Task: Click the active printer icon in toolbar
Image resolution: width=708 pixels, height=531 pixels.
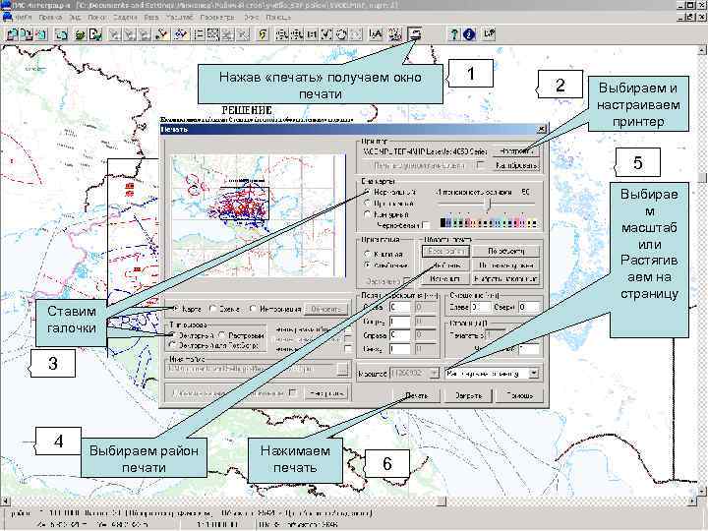Action: tap(415, 33)
